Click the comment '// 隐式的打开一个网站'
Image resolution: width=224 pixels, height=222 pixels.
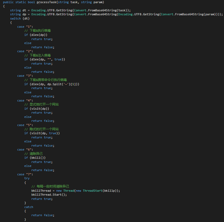pos(42,129)
